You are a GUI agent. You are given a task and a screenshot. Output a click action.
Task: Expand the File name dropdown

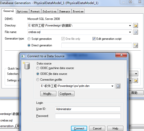[130, 32]
